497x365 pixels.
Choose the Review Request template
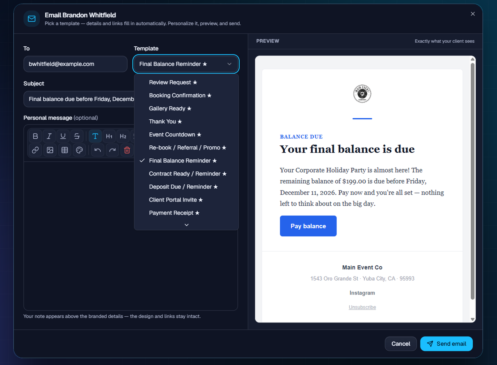(186, 82)
